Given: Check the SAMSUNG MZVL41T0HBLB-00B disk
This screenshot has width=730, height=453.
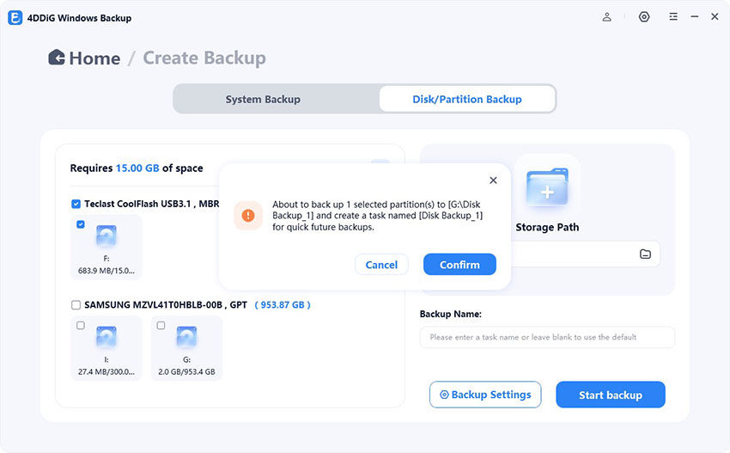Looking at the screenshot, I should 76,304.
